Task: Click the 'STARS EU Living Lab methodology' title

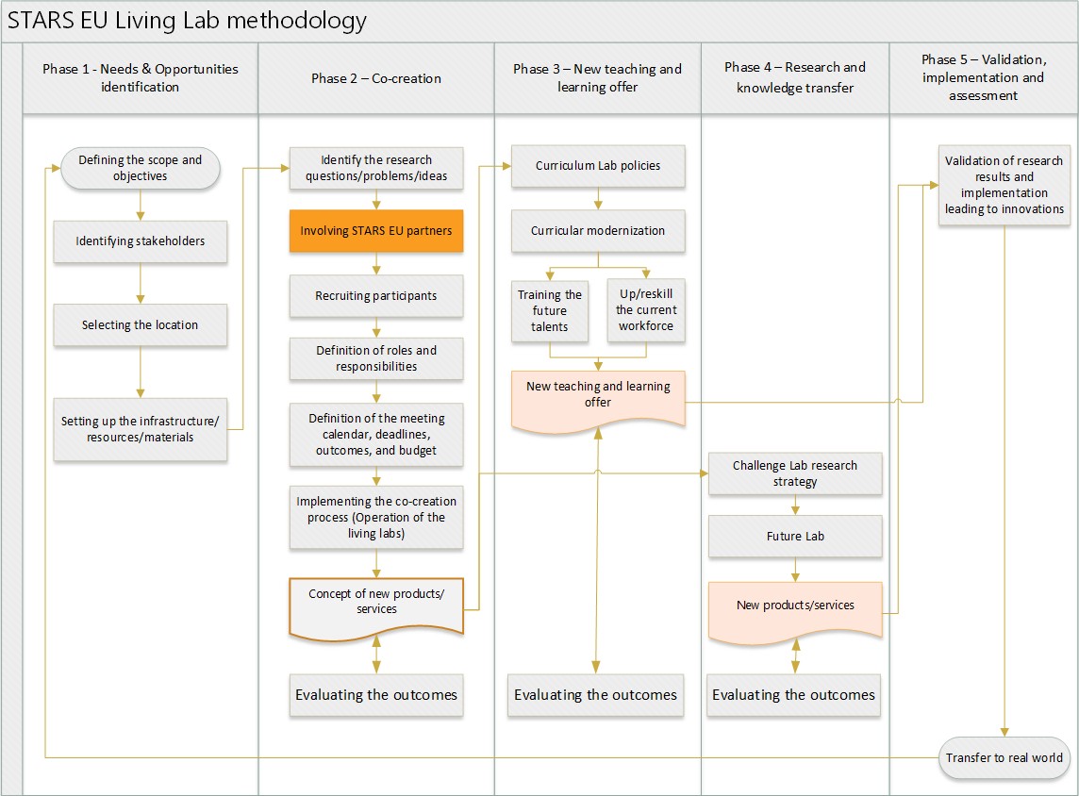Action: coord(188,21)
